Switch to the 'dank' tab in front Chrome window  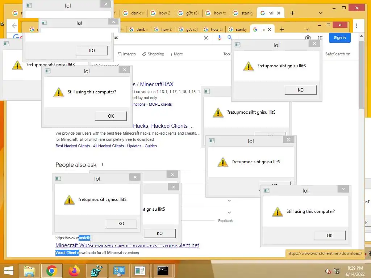click(138, 29)
